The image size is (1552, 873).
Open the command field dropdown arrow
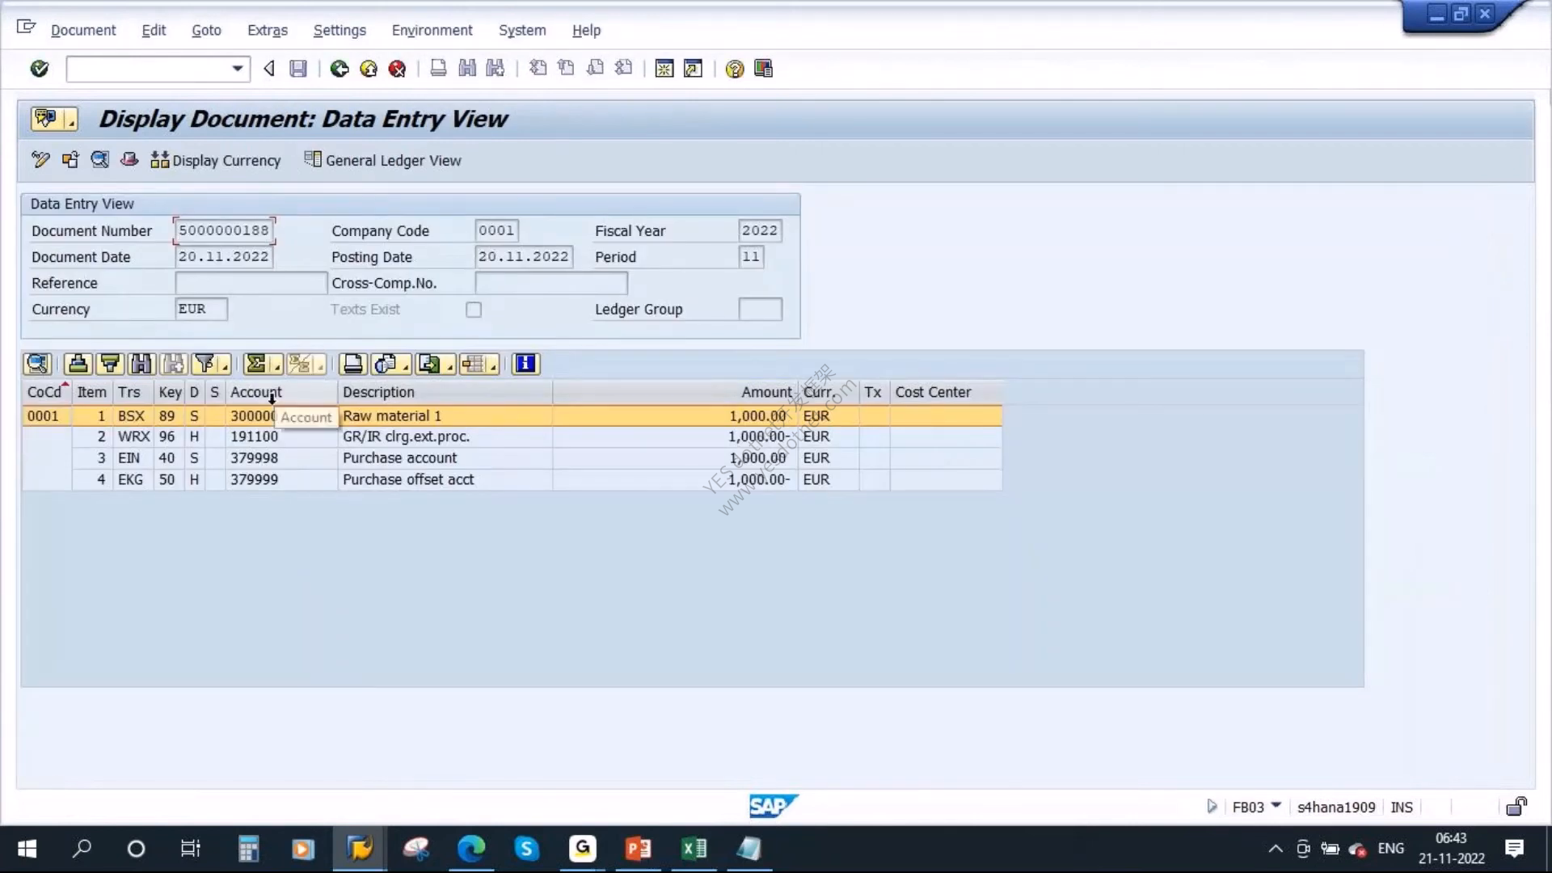[x=238, y=69]
